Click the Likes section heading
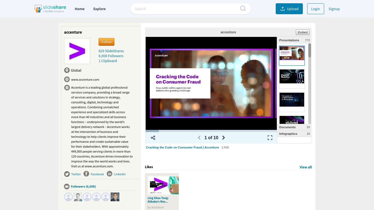Image resolution: width=374 pixels, height=210 pixels. point(149,167)
